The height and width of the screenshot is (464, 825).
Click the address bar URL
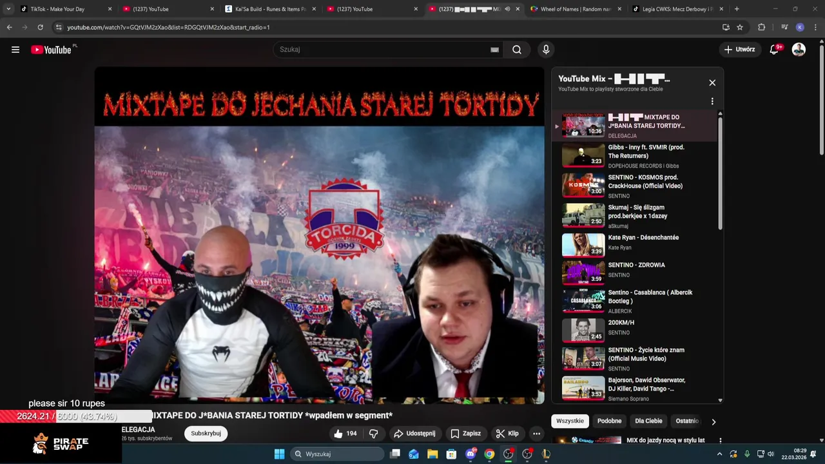pos(168,27)
